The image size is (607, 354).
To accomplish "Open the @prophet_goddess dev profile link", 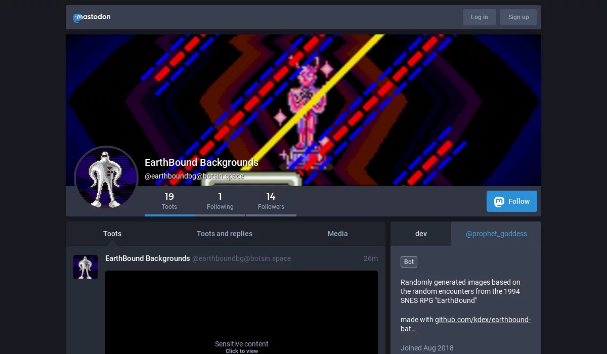I will coord(496,234).
